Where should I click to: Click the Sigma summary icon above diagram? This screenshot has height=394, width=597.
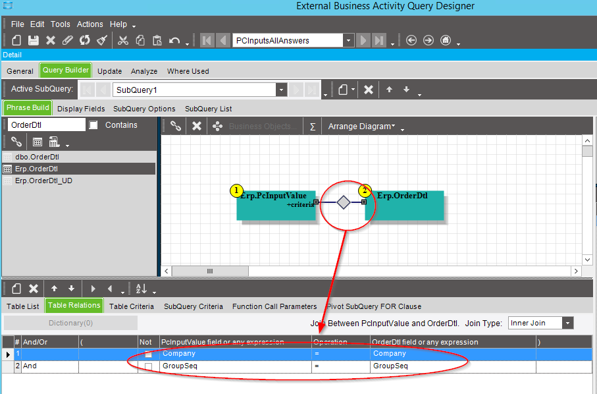point(313,126)
